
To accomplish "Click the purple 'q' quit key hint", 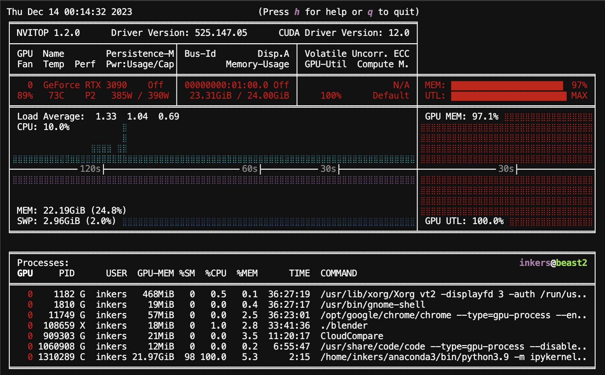I will 370,12.
